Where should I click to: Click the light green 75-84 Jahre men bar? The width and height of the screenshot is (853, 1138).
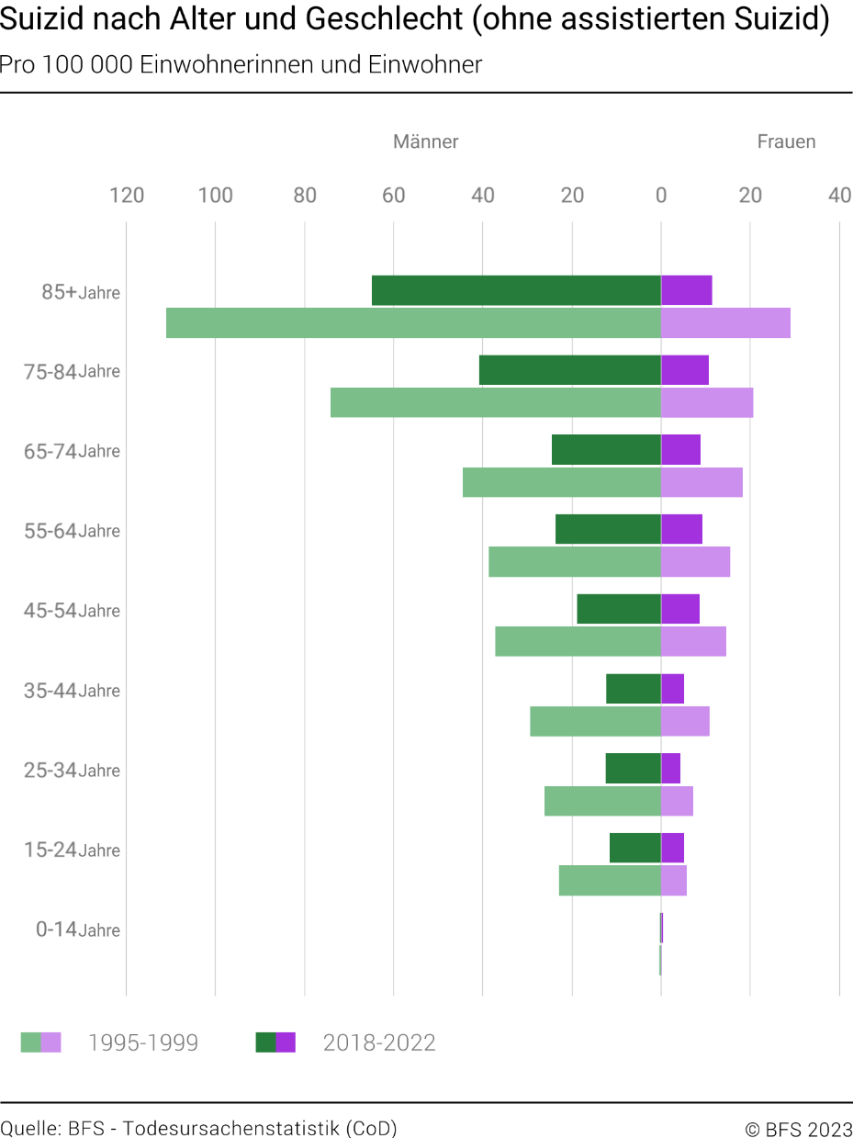[496, 402]
